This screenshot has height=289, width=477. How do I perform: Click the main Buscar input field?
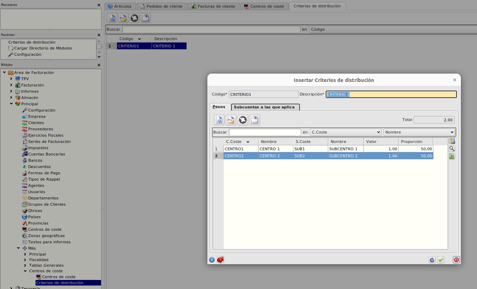[x=211, y=29]
